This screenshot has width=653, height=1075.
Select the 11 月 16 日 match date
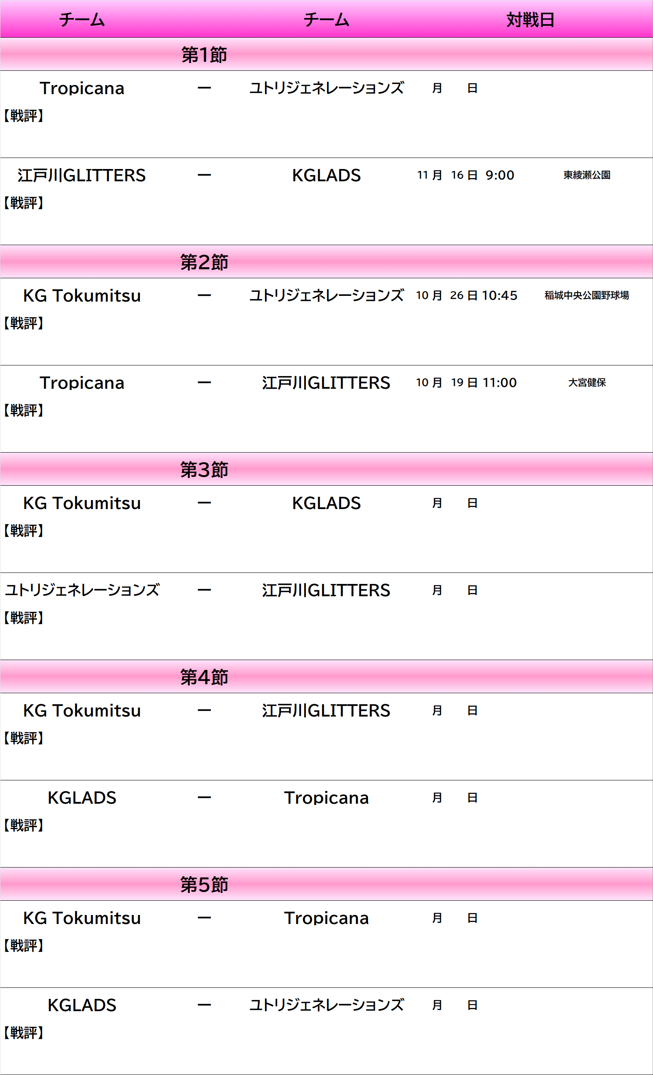447,176
